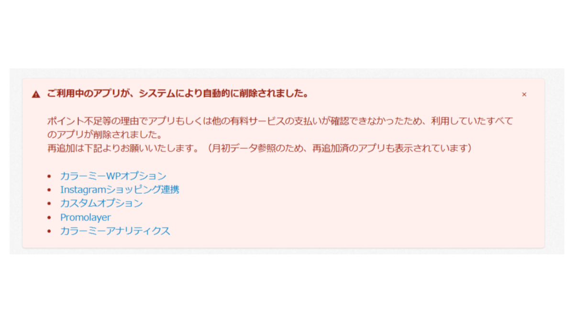
Task: Dismiss the alert with the × button
Action: [524, 94]
